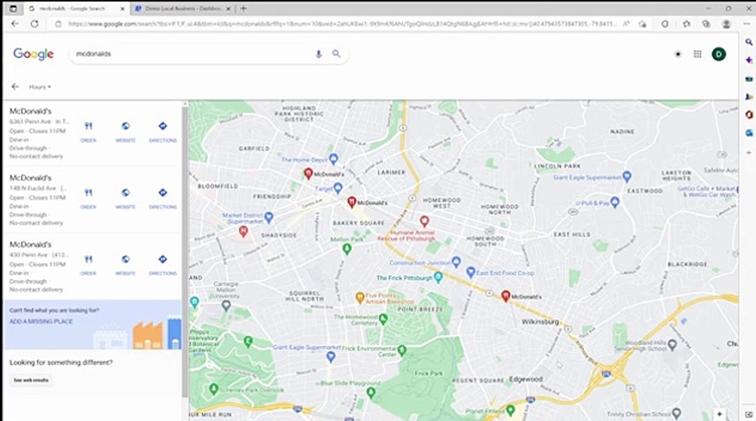Open the 148 N Euclid Ave McDonald's listing title

coord(30,178)
